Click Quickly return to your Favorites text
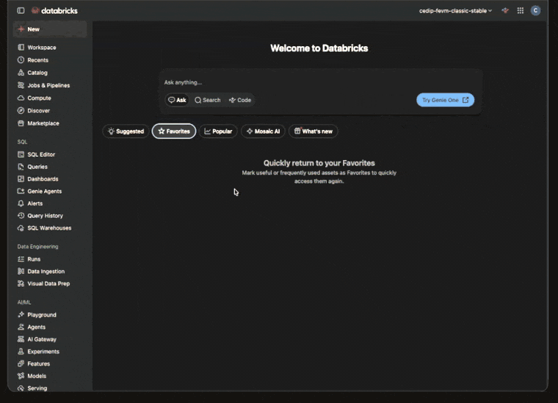The height and width of the screenshot is (403, 558). click(x=319, y=163)
